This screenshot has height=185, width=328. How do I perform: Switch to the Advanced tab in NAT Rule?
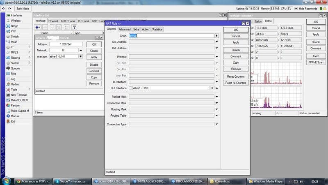click(125, 29)
